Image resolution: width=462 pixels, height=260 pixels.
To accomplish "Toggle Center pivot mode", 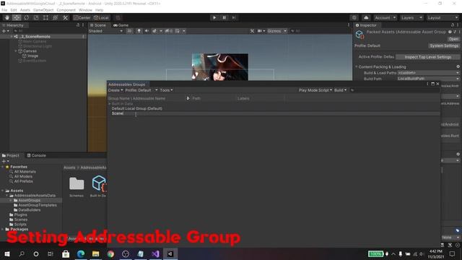I will click(x=82, y=17).
